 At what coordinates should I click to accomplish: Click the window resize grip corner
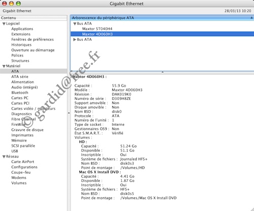(x=252, y=209)
